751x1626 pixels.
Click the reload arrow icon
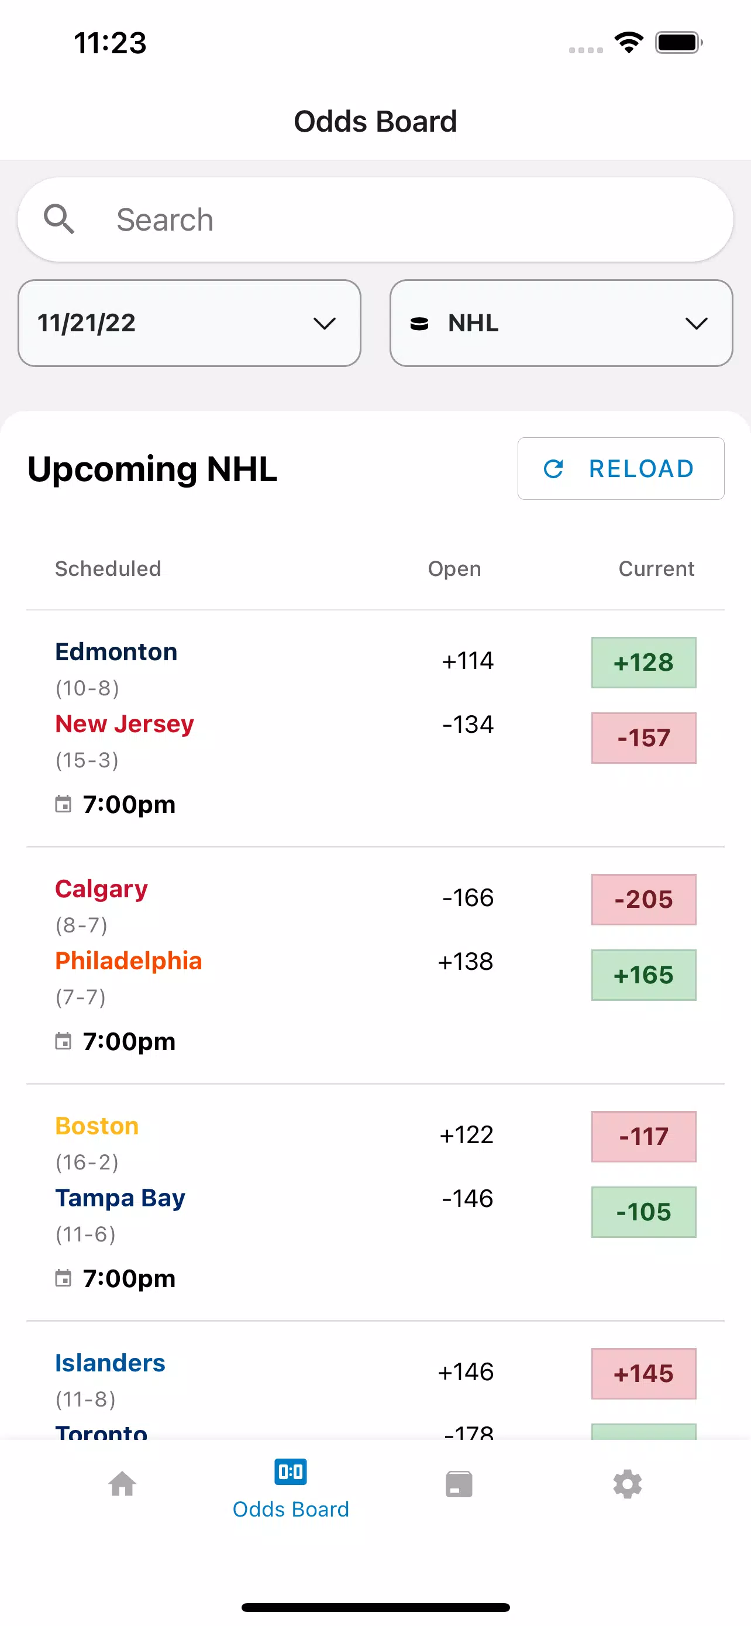[554, 468]
